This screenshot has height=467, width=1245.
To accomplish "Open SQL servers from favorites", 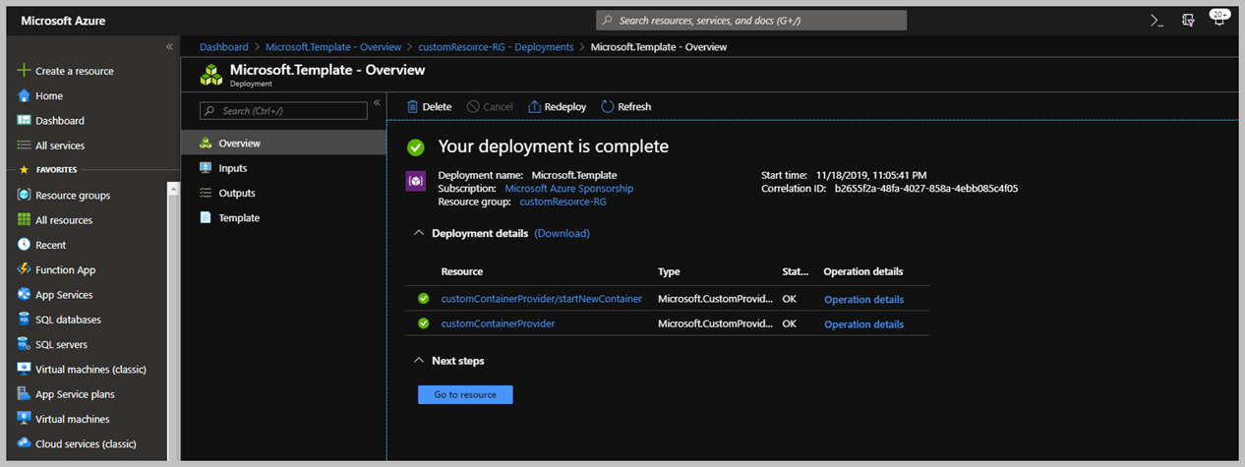I will point(61,344).
